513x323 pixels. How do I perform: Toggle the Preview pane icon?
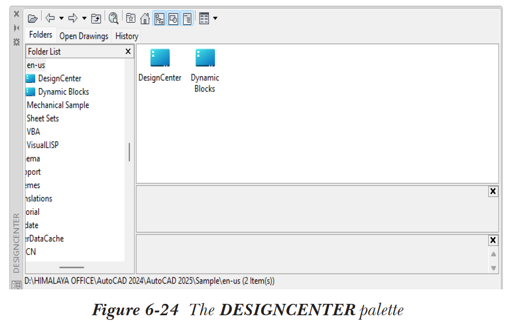tap(173, 19)
